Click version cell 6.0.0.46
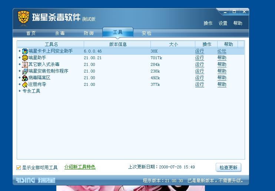Image resolution: width=275 pixels, height=191 pixels. [93, 51]
